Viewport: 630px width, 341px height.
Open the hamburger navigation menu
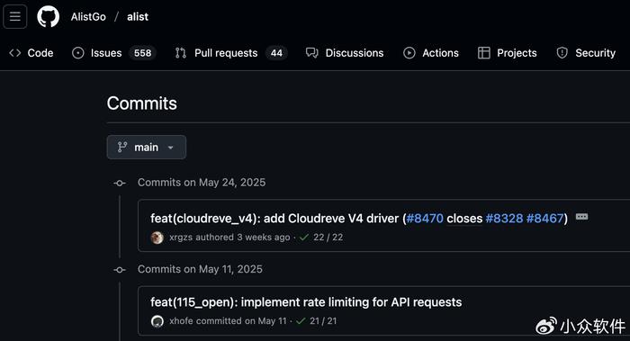[x=15, y=16]
